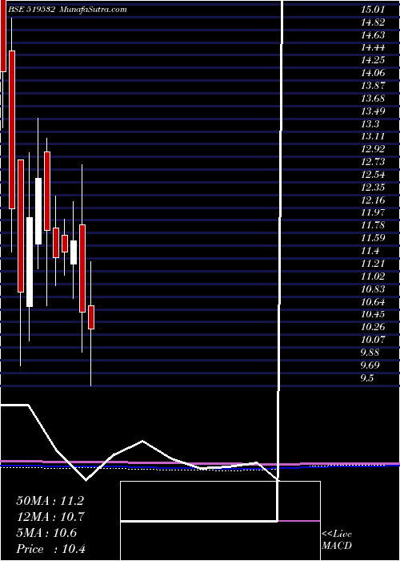Click the 10.07 price axis label
This screenshot has width=400, height=561.
click(x=373, y=340)
